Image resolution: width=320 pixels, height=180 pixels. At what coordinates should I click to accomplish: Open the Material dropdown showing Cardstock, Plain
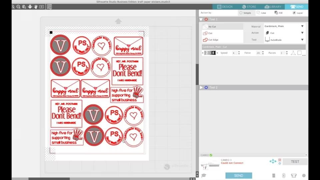point(283,26)
